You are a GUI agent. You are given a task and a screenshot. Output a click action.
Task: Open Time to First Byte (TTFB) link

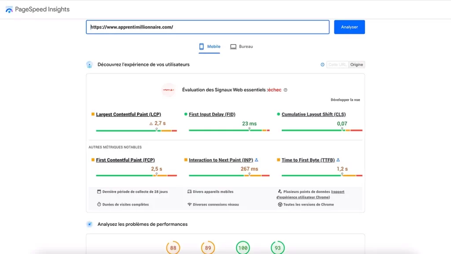[308, 160]
